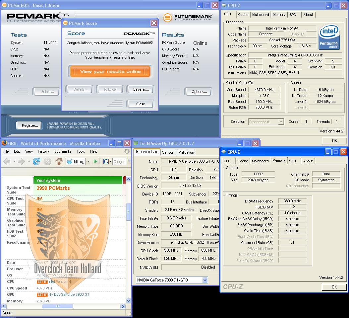
Task: Click Options... button in PCMark05
Action: pyautogui.click(x=199, y=92)
